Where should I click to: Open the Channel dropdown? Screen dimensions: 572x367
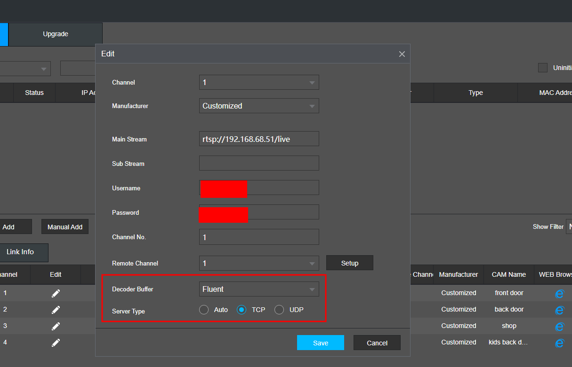pos(259,82)
